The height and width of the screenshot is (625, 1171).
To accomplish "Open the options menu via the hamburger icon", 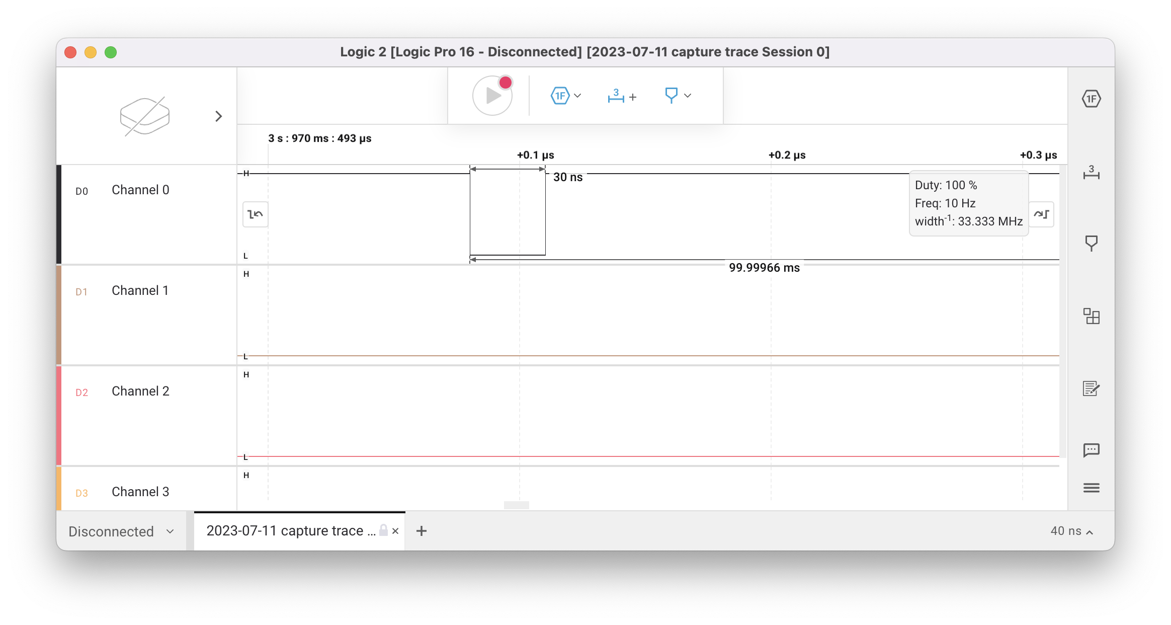I will 1092,488.
